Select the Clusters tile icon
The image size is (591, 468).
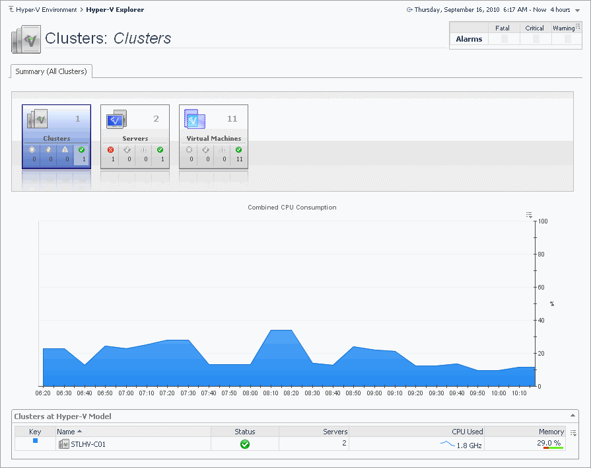(38, 119)
